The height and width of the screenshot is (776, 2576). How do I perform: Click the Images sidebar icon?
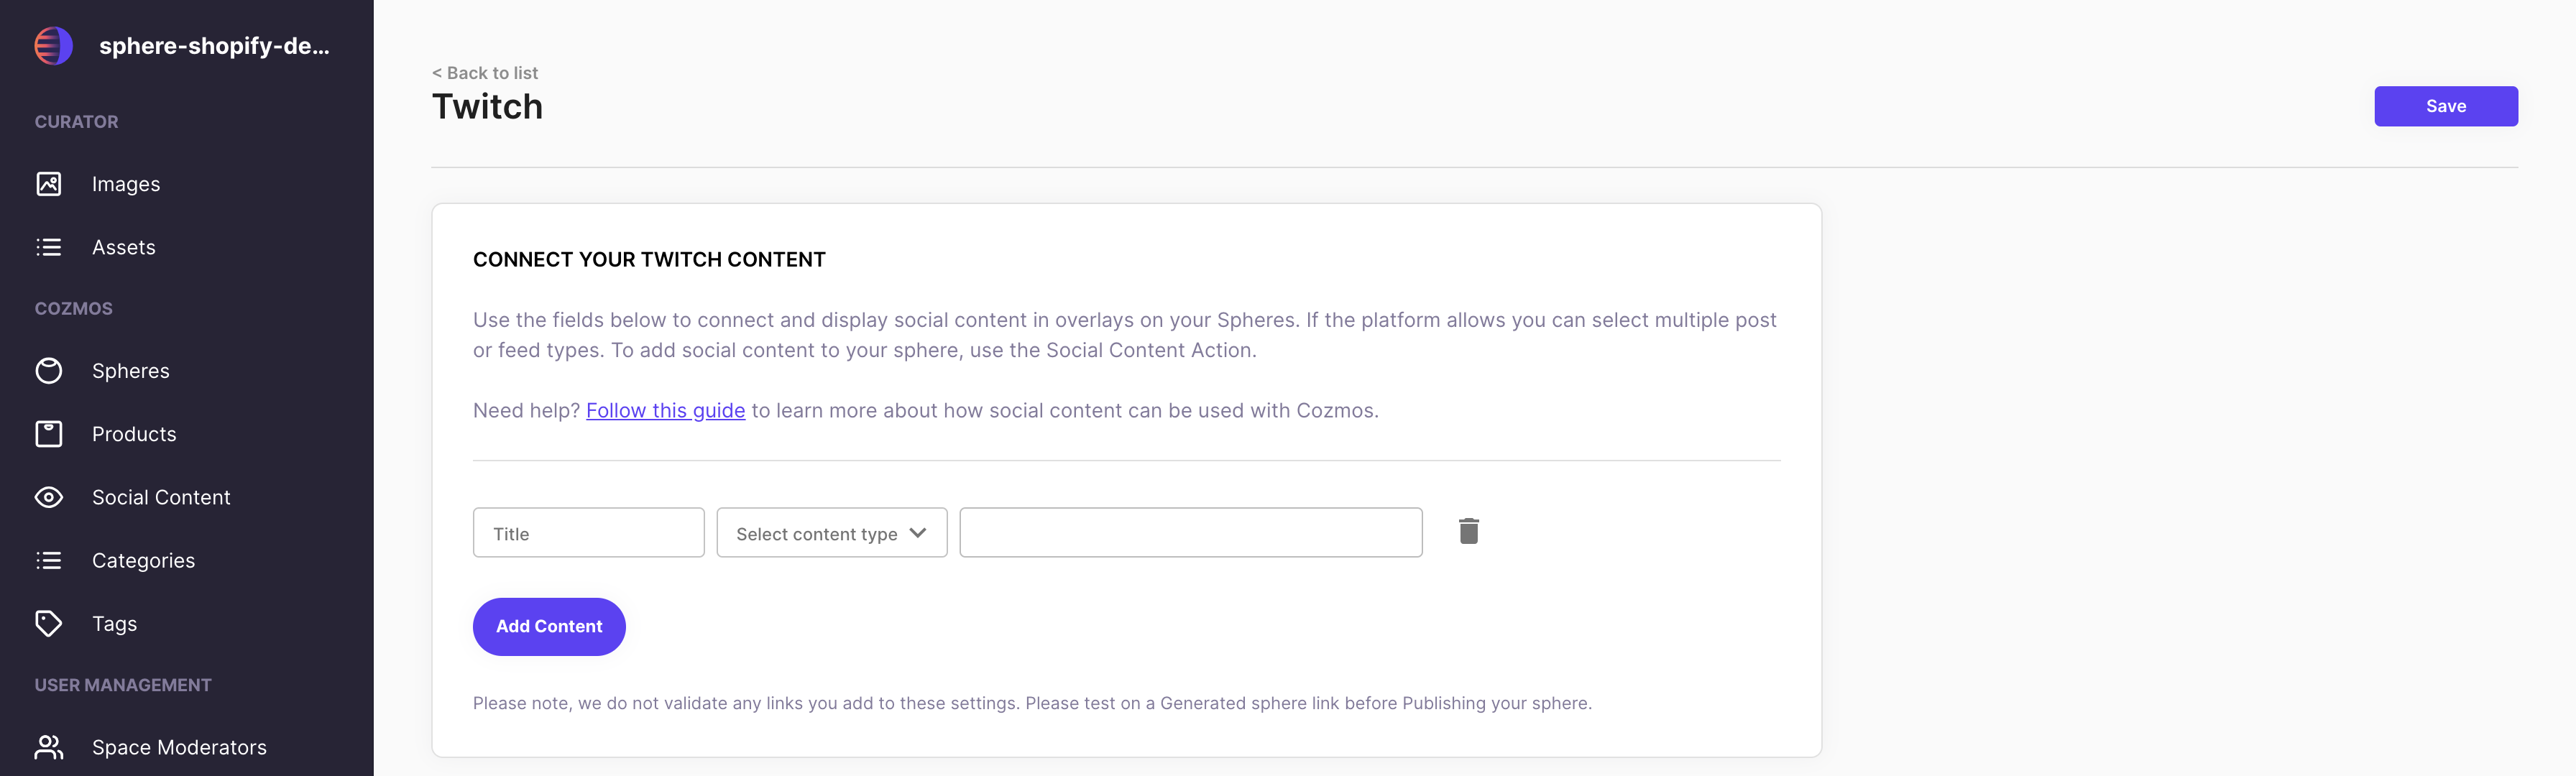coord(48,184)
